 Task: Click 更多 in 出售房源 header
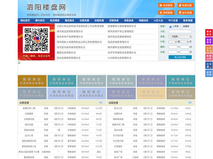click(101, 102)
